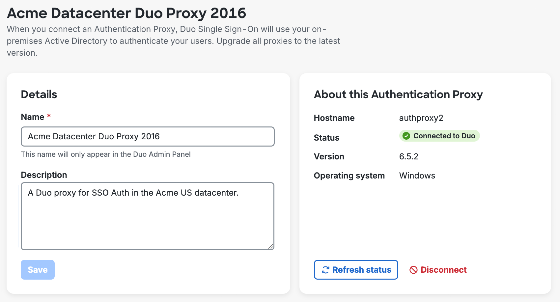Click the About this Authentication Proxy heading
The image size is (560, 302).
tap(398, 95)
